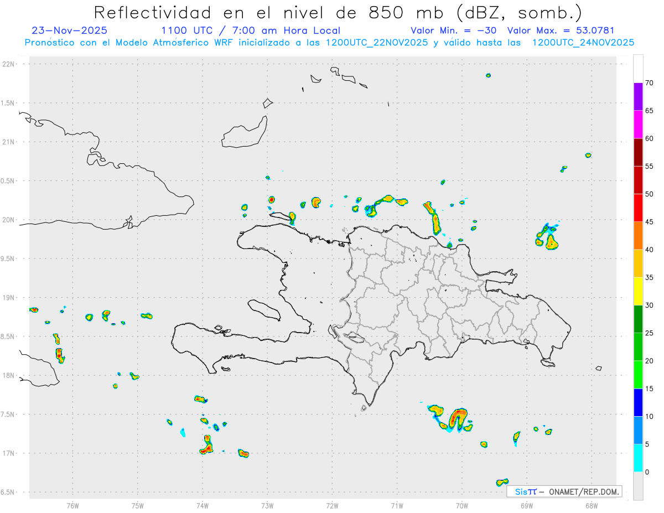Image resolution: width=664 pixels, height=513 pixels.
Task: Click the '70W' longitude label
Action: point(462,505)
